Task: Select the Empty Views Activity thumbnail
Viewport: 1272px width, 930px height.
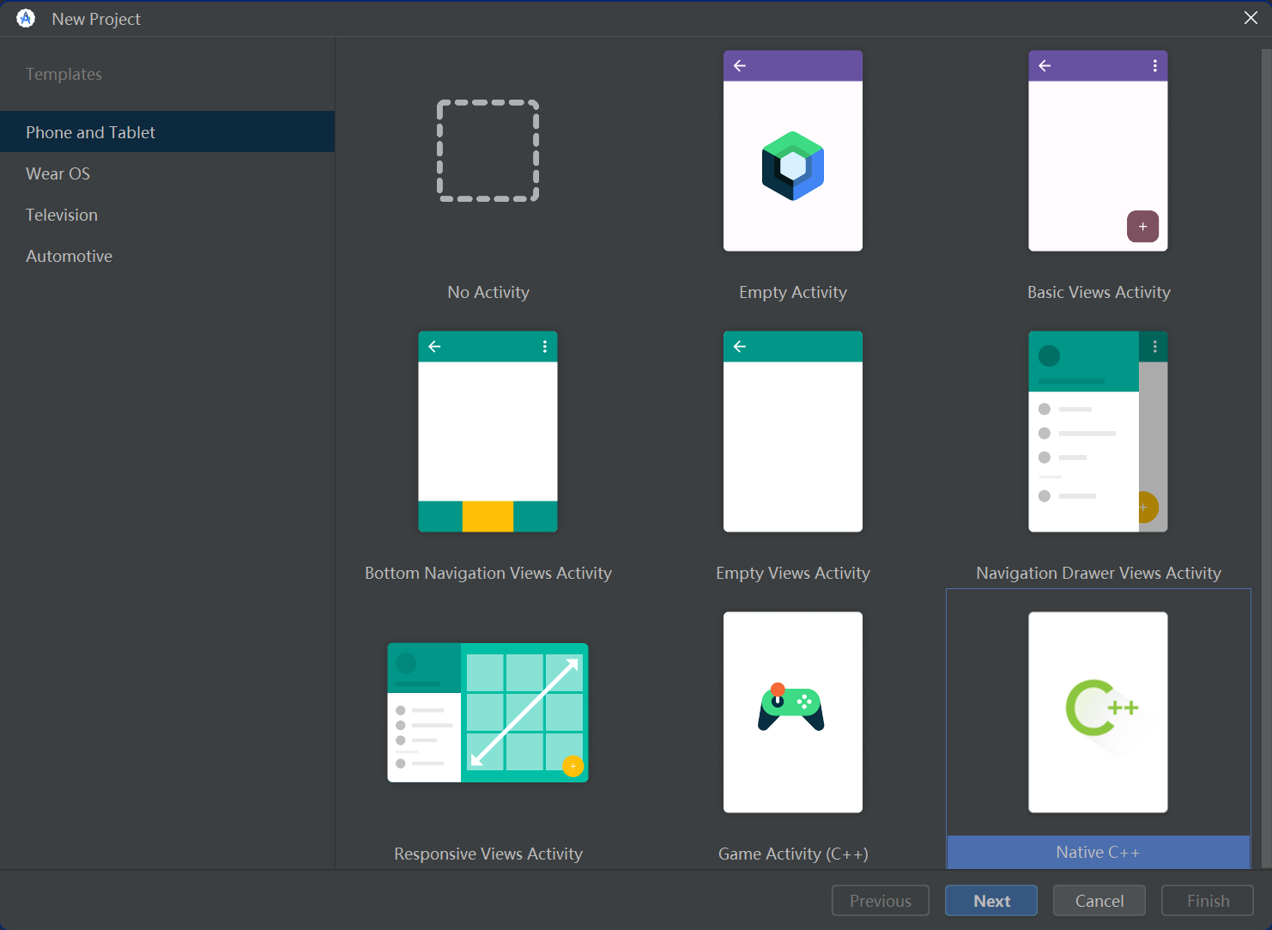Action: pos(793,432)
